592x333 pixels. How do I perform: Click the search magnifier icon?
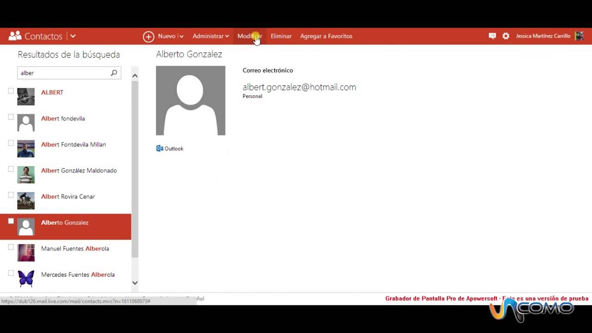[114, 73]
